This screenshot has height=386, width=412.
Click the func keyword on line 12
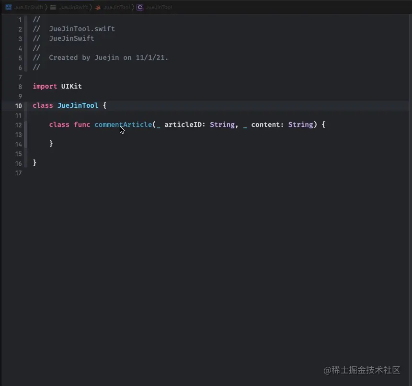[x=81, y=125]
